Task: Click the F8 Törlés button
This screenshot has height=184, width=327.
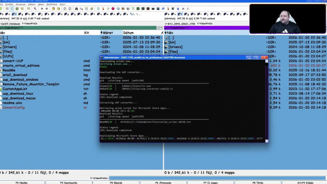Action: [x=258, y=182]
